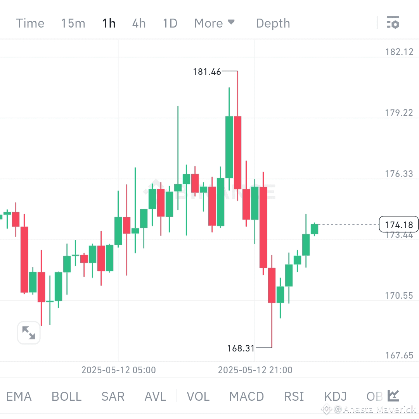Open the Depth view
The image size is (419, 419).
[x=273, y=23]
